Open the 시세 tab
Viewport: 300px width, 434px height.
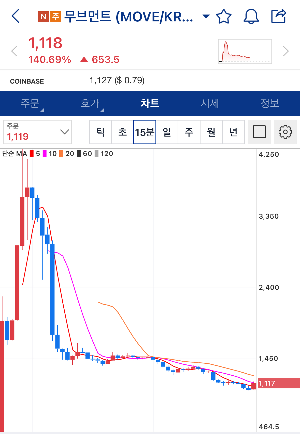(x=210, y=103)
